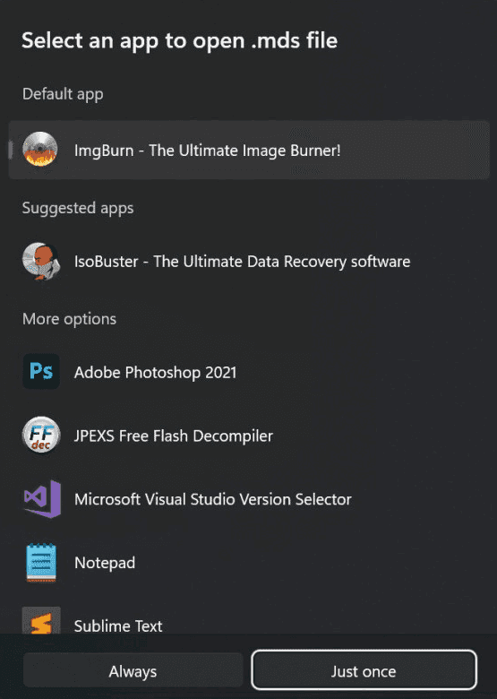Choose Microsoft Visual Studio Version Selector
This screenshot has width=497, height=699.
pyautogui.click(x=249, y=499)
